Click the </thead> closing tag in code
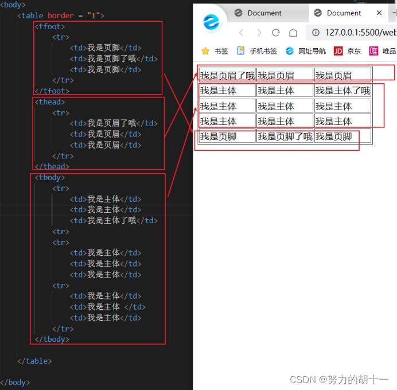The image size is (397, 390). tap(52, 166)
